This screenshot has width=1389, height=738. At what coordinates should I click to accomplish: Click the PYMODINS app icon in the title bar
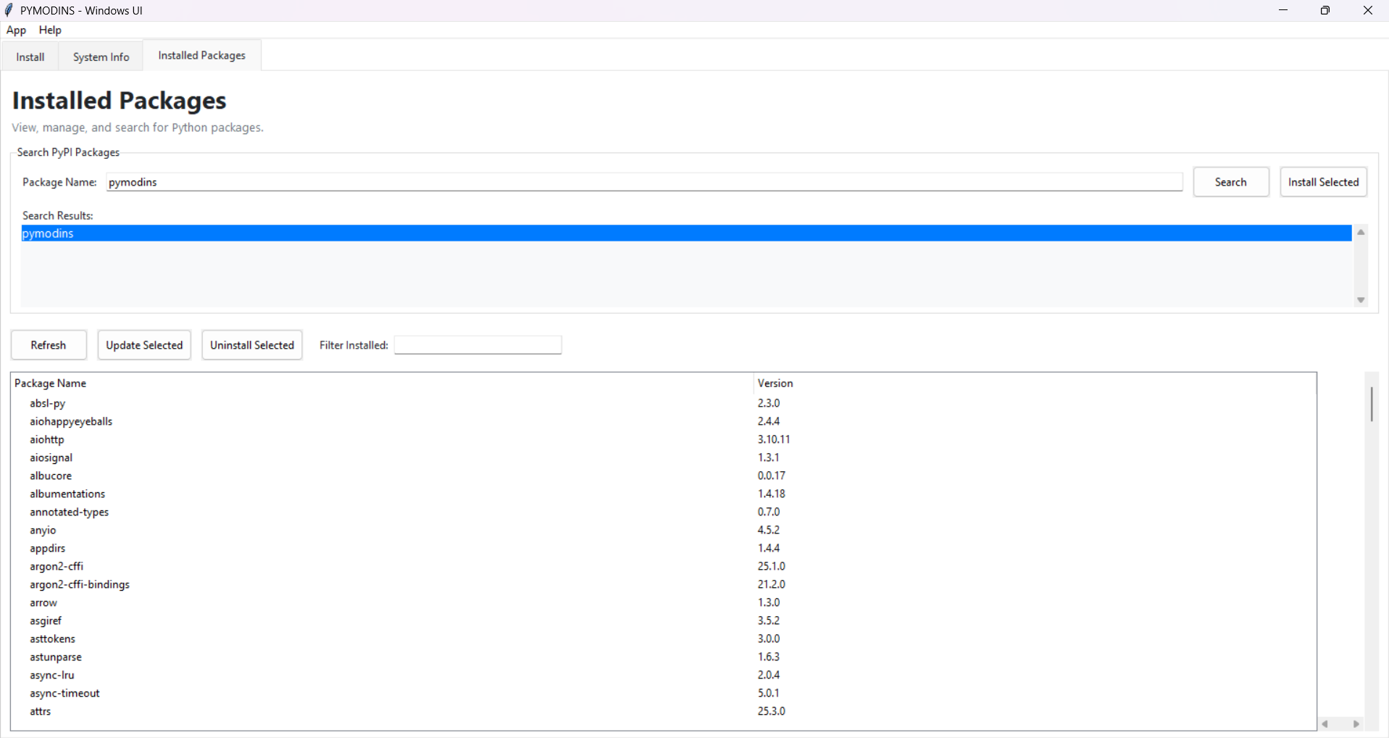pos(9,10)
